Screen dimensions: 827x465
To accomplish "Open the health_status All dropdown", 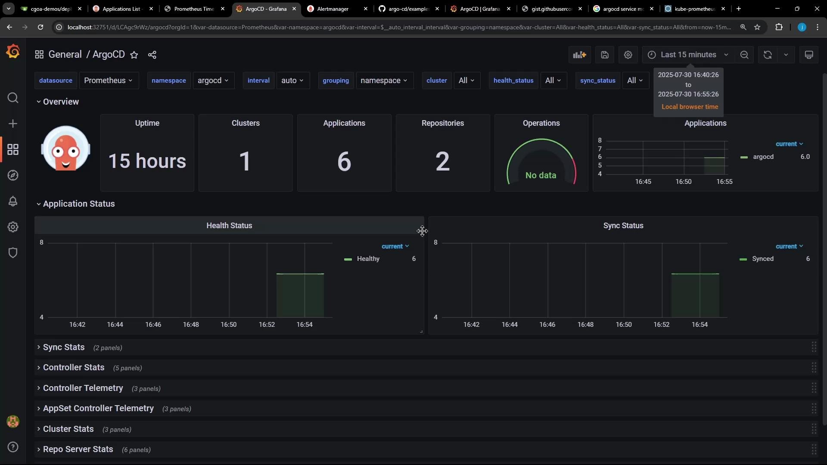I will point(553,81).
